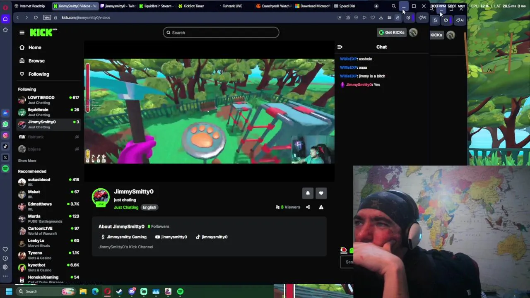The image size is (530, 298).
Task: Open Spotify in Opera sidebar
Action: coord(5,168)
